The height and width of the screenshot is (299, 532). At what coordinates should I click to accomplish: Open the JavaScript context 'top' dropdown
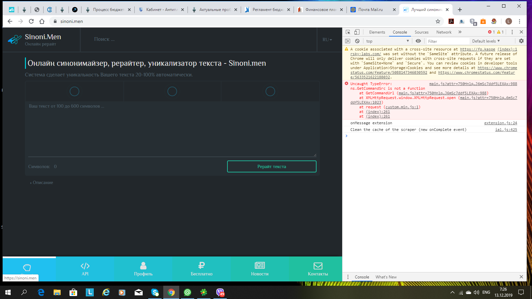[x=387, y=41]
